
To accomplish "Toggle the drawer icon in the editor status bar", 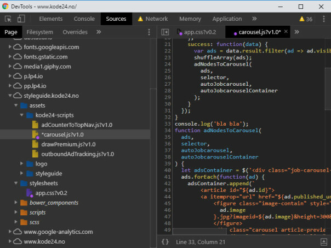I will (324, 242).
